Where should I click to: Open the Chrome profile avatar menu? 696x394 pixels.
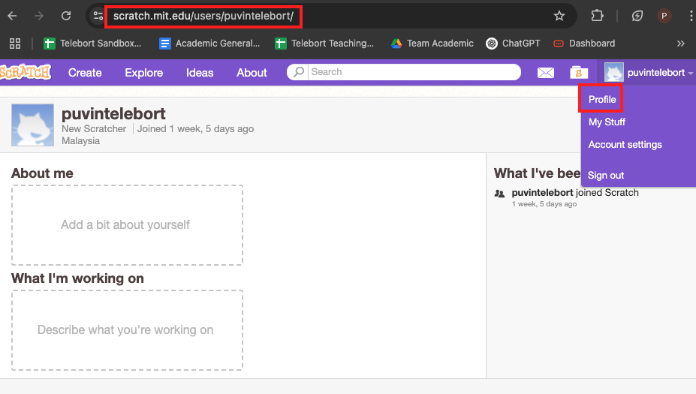point(664,16)
